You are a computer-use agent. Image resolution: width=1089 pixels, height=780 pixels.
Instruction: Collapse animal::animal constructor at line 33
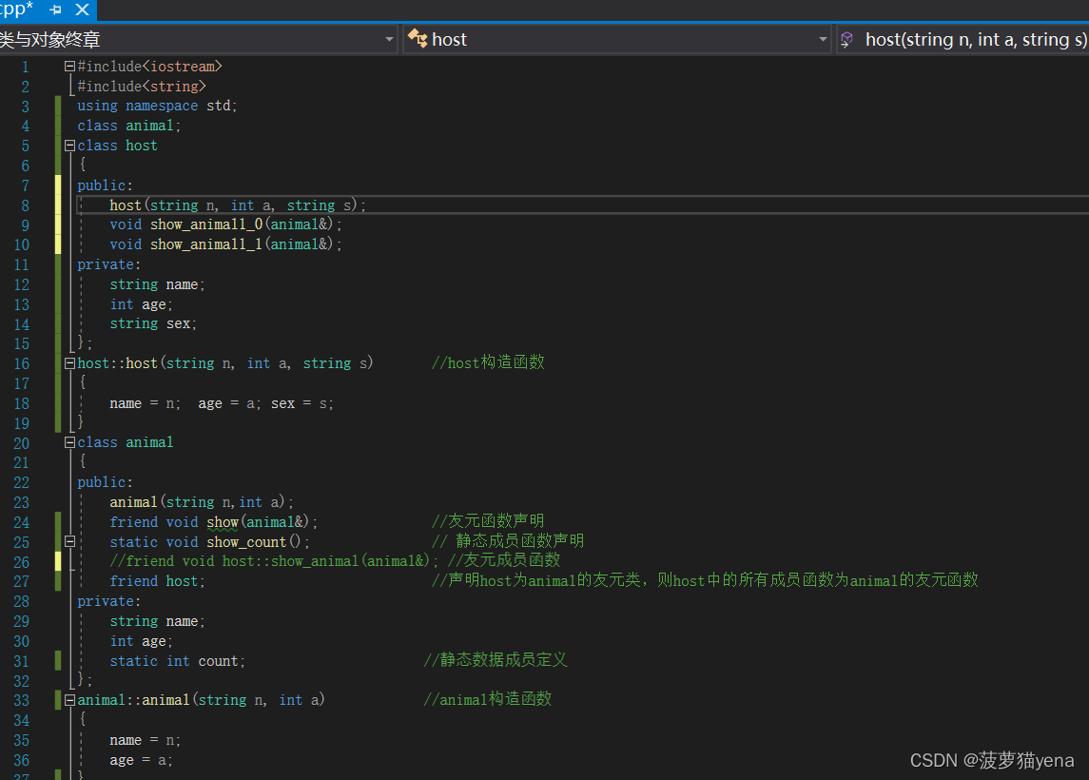click(69, 700)
